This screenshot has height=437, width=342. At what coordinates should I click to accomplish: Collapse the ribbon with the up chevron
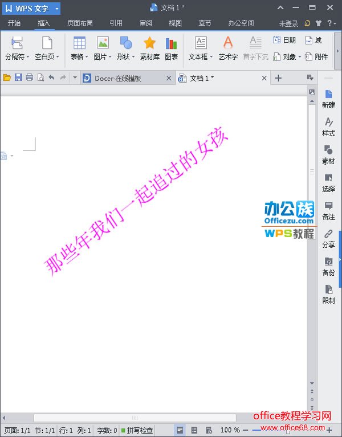tap(280, 7)
